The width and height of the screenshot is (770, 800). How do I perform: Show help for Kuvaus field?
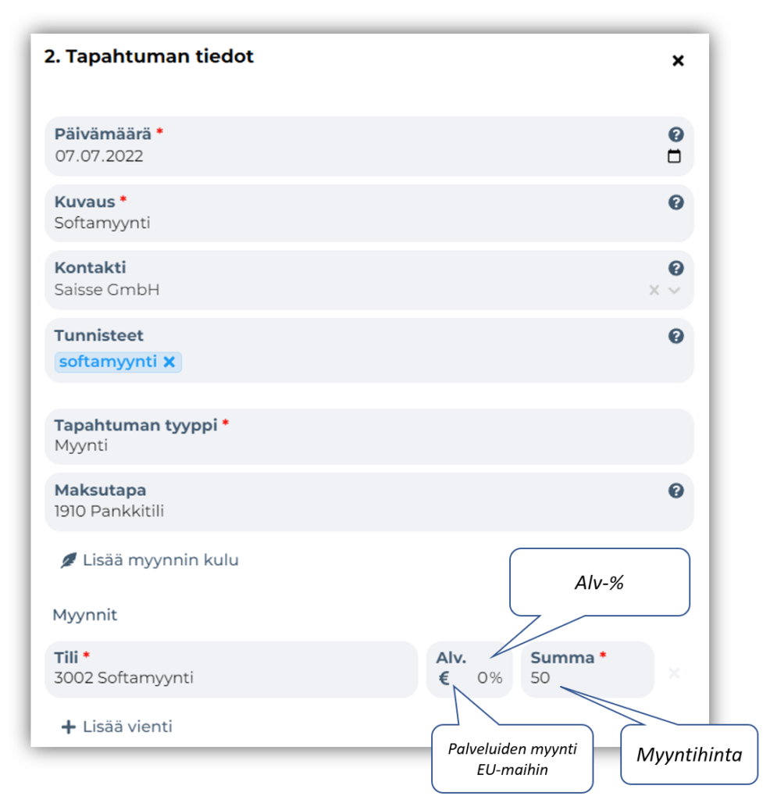click(x=676, y=202)
